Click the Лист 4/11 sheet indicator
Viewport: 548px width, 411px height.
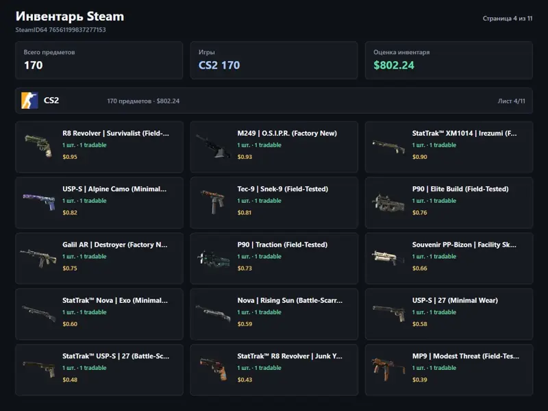click(x=511, y=101)
